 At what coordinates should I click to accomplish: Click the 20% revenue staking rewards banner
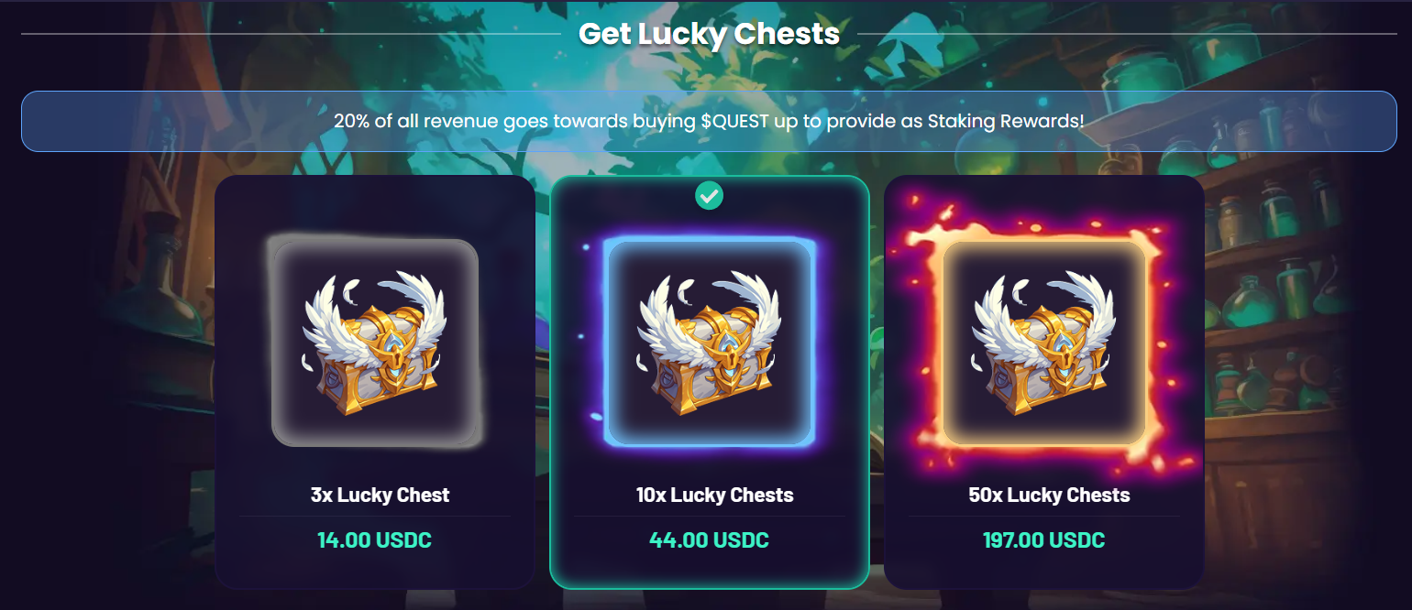(x=709, y=121)
